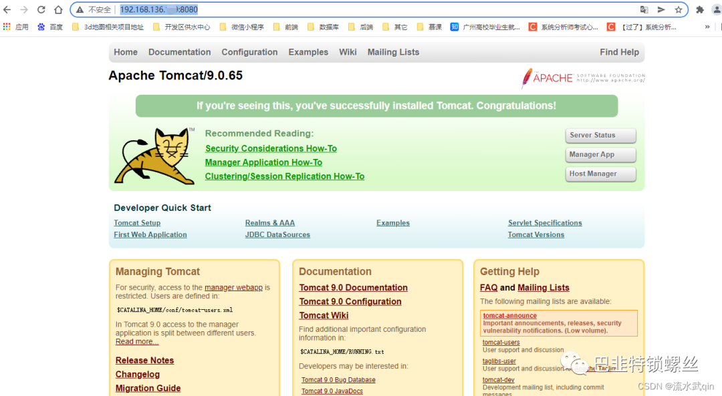
Task: Bookmark this page with the star icon
Action: (x=679, y=9)
